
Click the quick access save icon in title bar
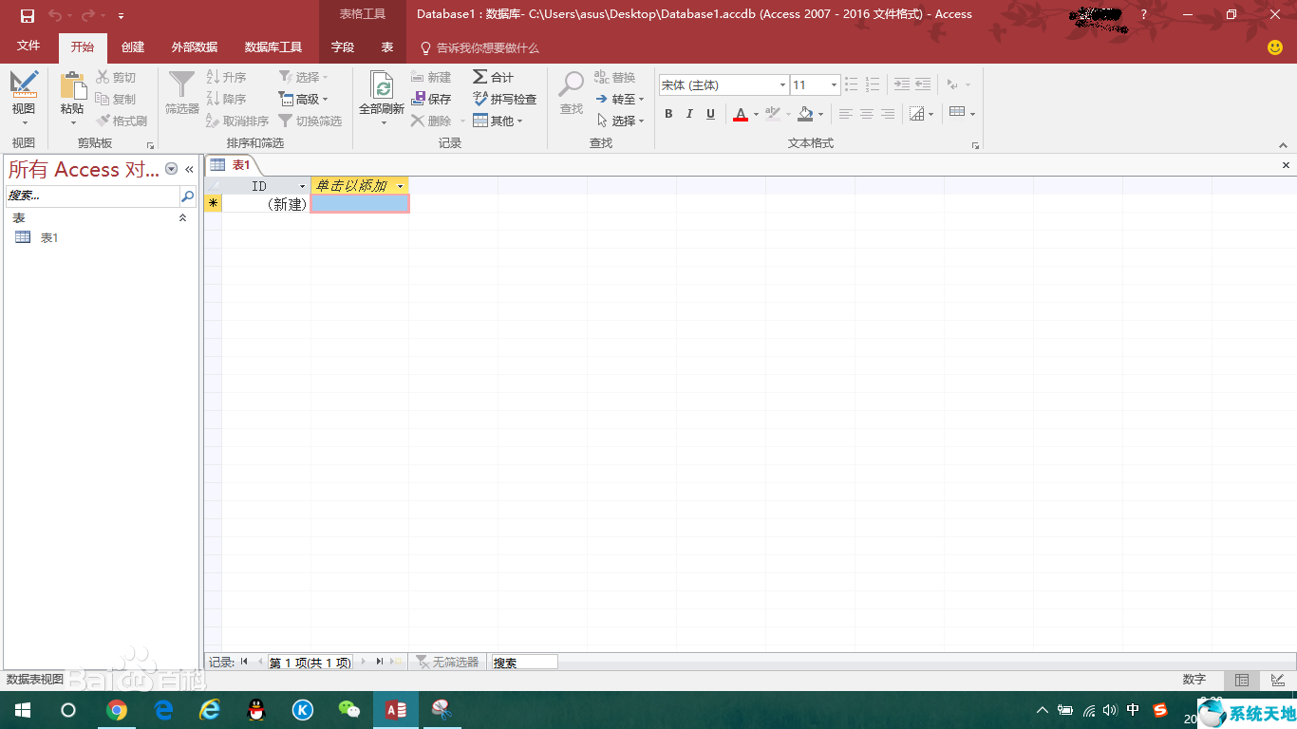coord(28,15)
